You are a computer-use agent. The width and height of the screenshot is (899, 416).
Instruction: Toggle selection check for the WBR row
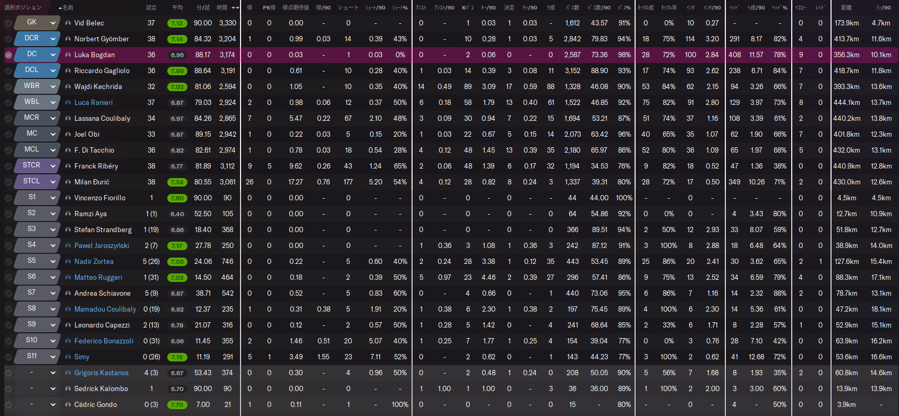pos(8,87)
